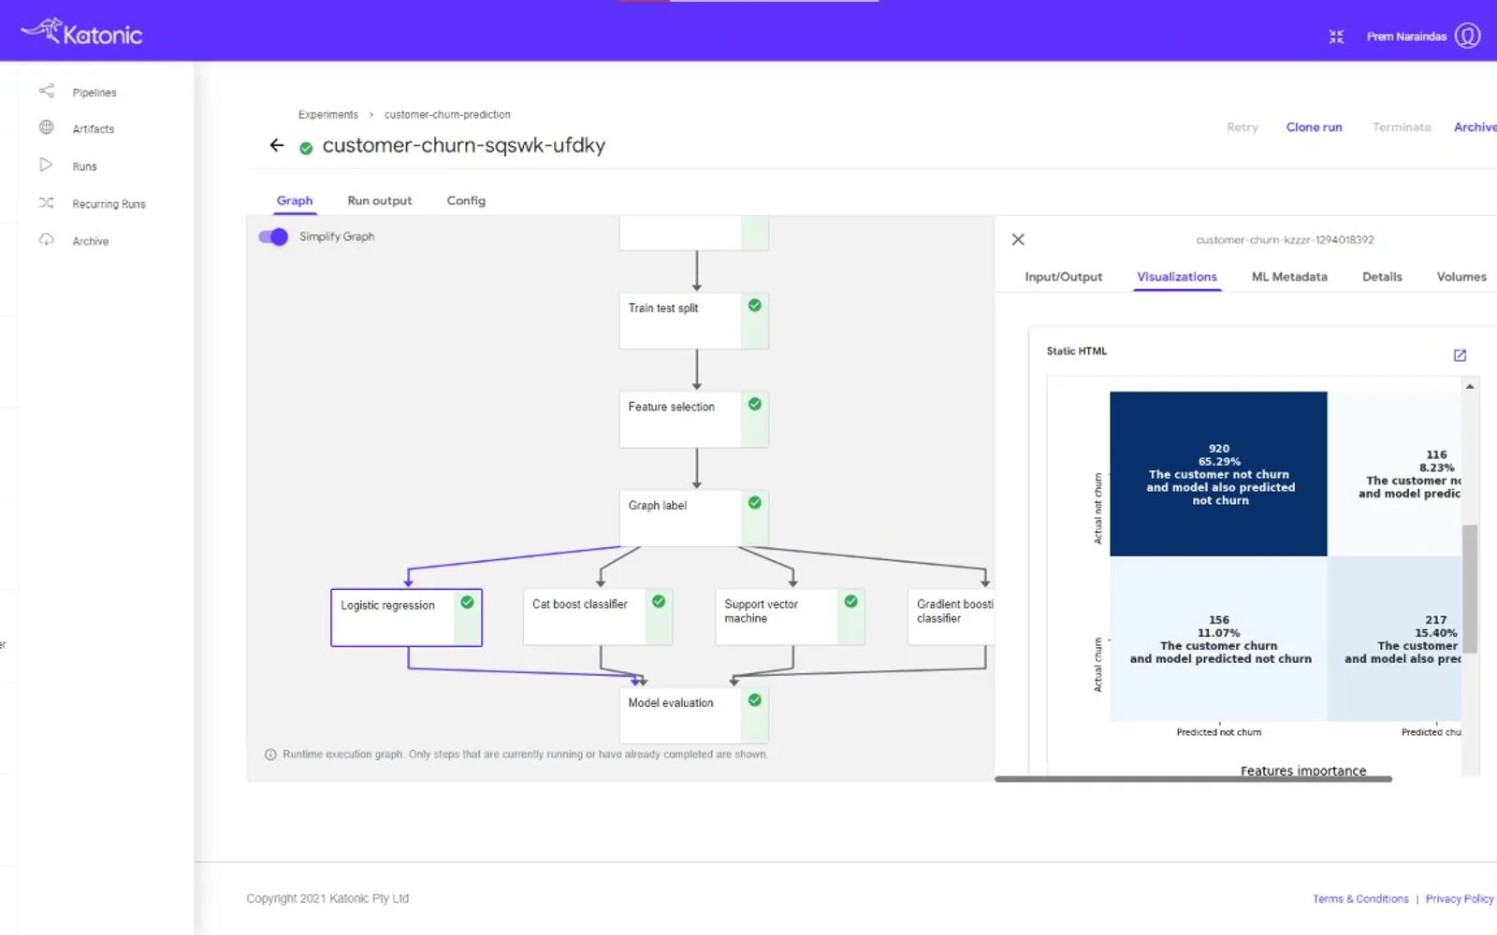Click the collapse fullscreen icon in header
The width and height of the screenshot is (1497, 935).
(x=1336, y=36)
